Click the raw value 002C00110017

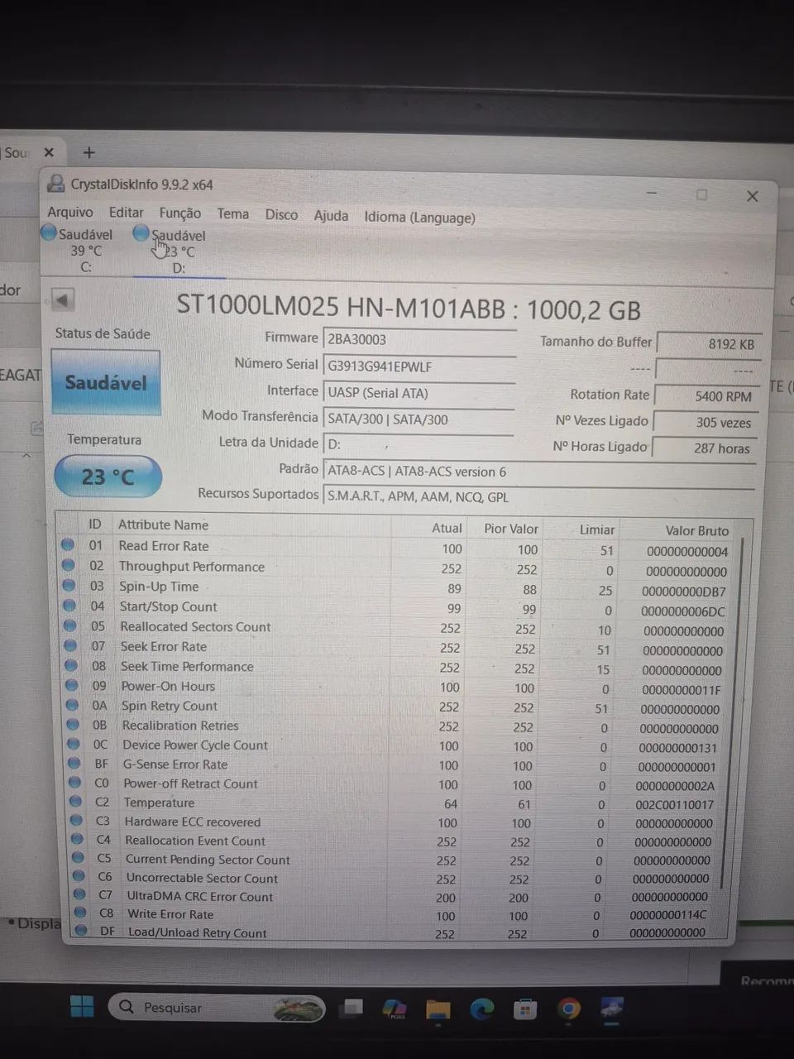[675, 804]
